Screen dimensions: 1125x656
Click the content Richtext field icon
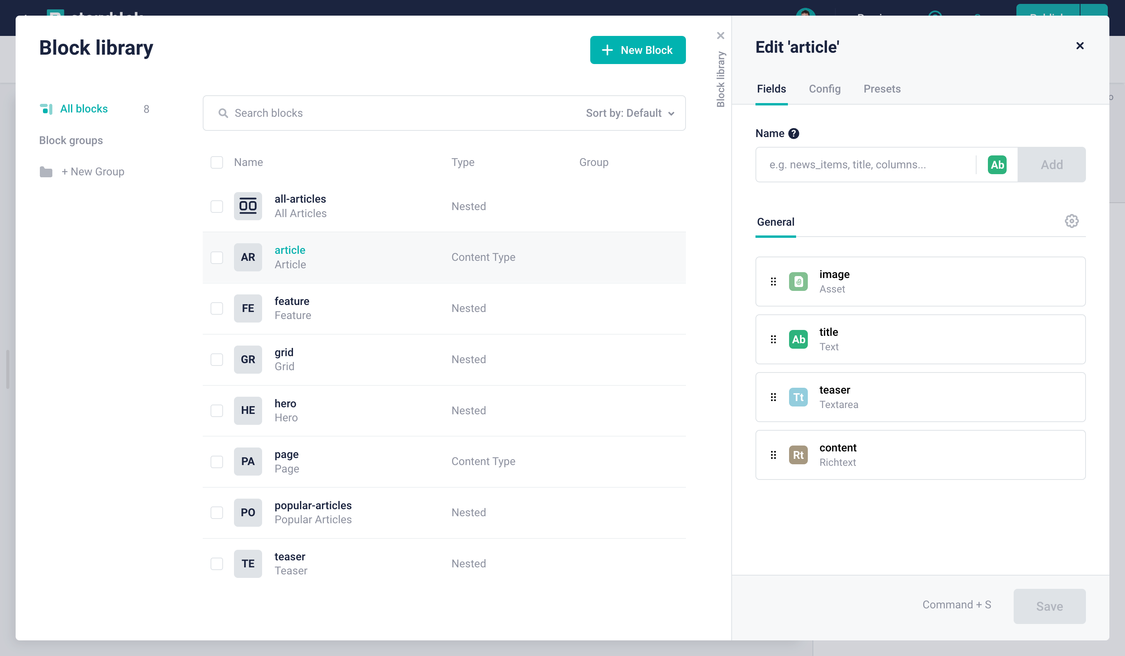(798, 455)
